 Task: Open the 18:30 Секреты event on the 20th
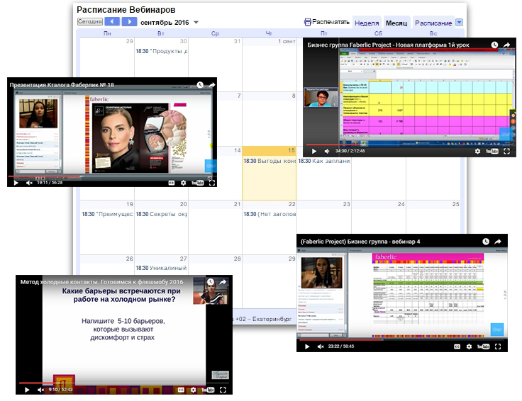[161, 214]
